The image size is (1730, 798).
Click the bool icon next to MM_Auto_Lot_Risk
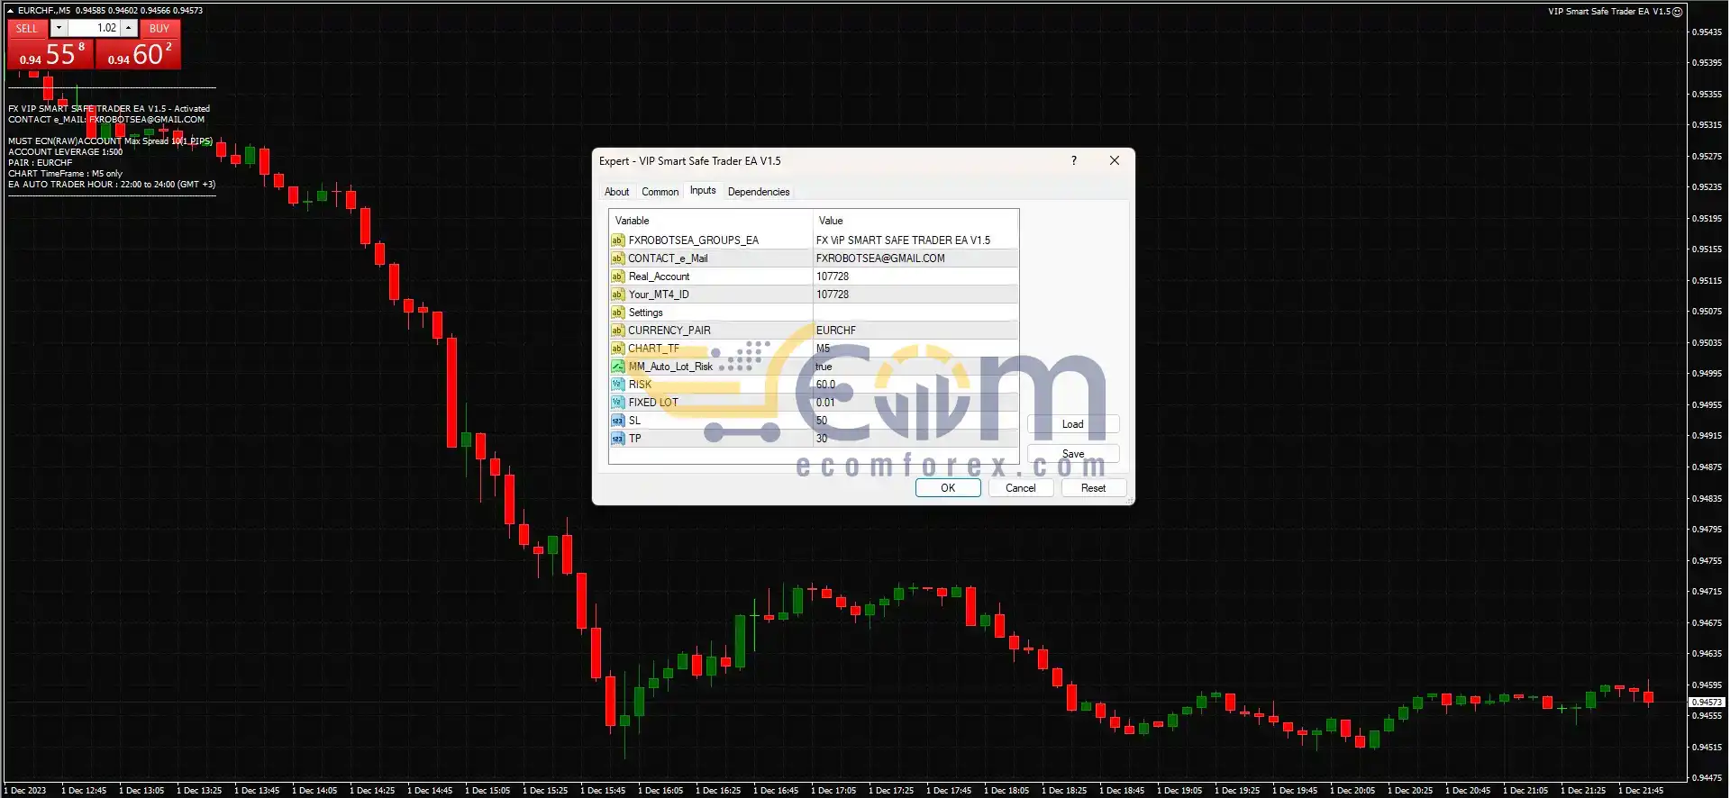[x=617, y=367]
